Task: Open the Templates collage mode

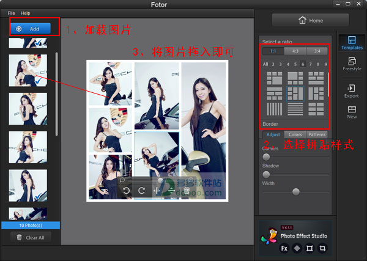Action: [x=352, y=43]
